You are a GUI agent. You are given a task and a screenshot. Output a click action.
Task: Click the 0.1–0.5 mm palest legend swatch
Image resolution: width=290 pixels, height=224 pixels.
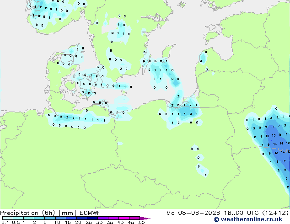[8, 218]
